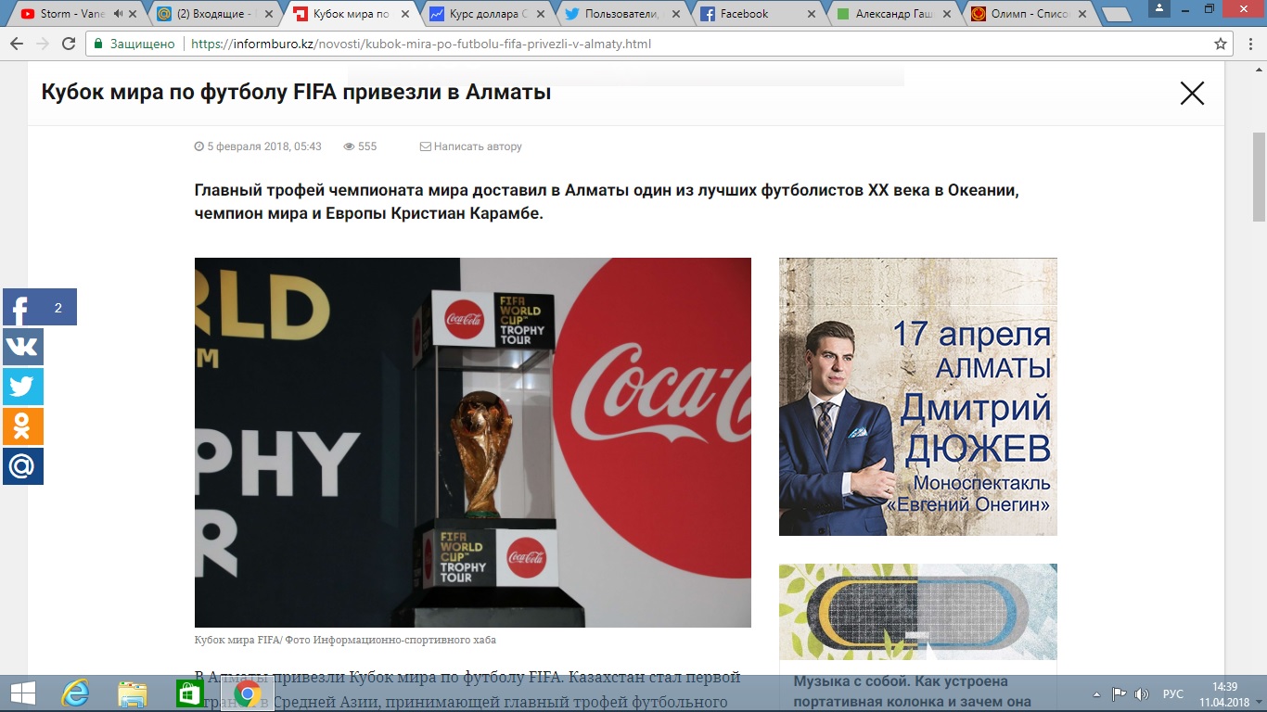Share article on Odnoklassniki sidebar button
The width and height of the screenshot is (1267, 712).
[x=23, y=426]
